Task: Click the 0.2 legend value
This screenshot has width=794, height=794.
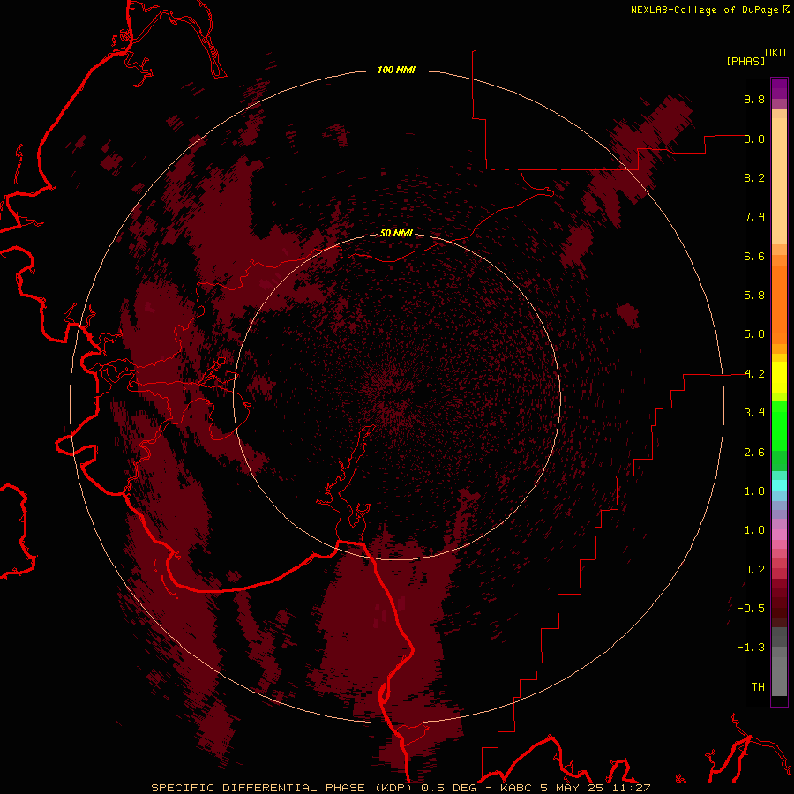Action: [754, 570]
